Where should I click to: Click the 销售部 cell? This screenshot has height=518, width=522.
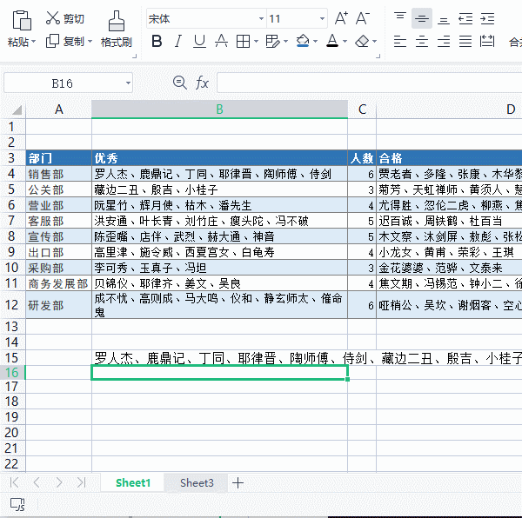tap(58, 174)
